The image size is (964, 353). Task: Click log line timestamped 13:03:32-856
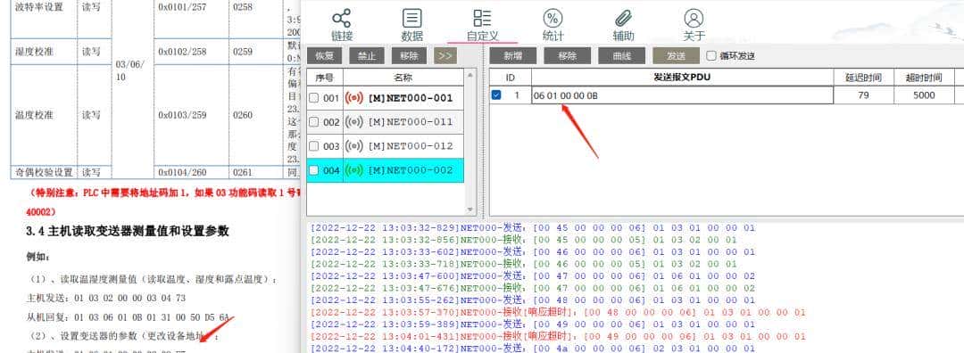pos(523,240)
